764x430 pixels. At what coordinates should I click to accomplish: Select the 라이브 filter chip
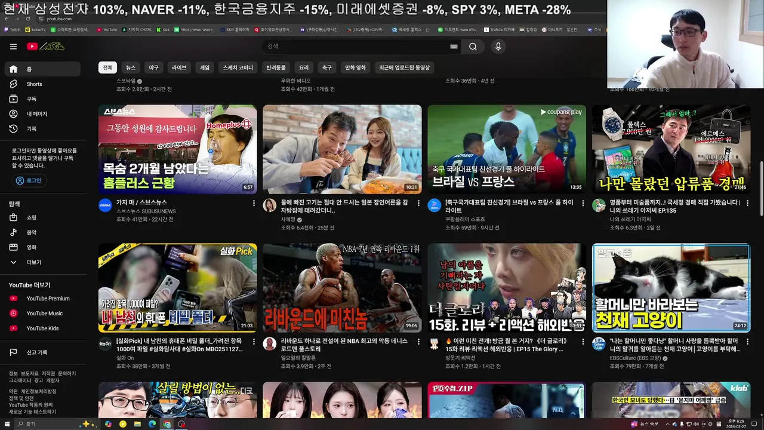pos(179,67)
